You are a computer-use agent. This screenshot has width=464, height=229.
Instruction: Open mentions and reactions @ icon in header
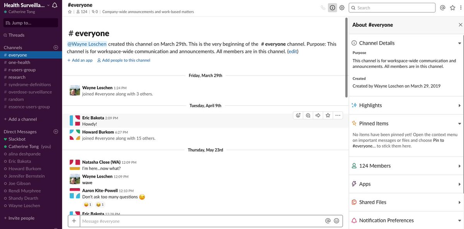click(443, 8)
